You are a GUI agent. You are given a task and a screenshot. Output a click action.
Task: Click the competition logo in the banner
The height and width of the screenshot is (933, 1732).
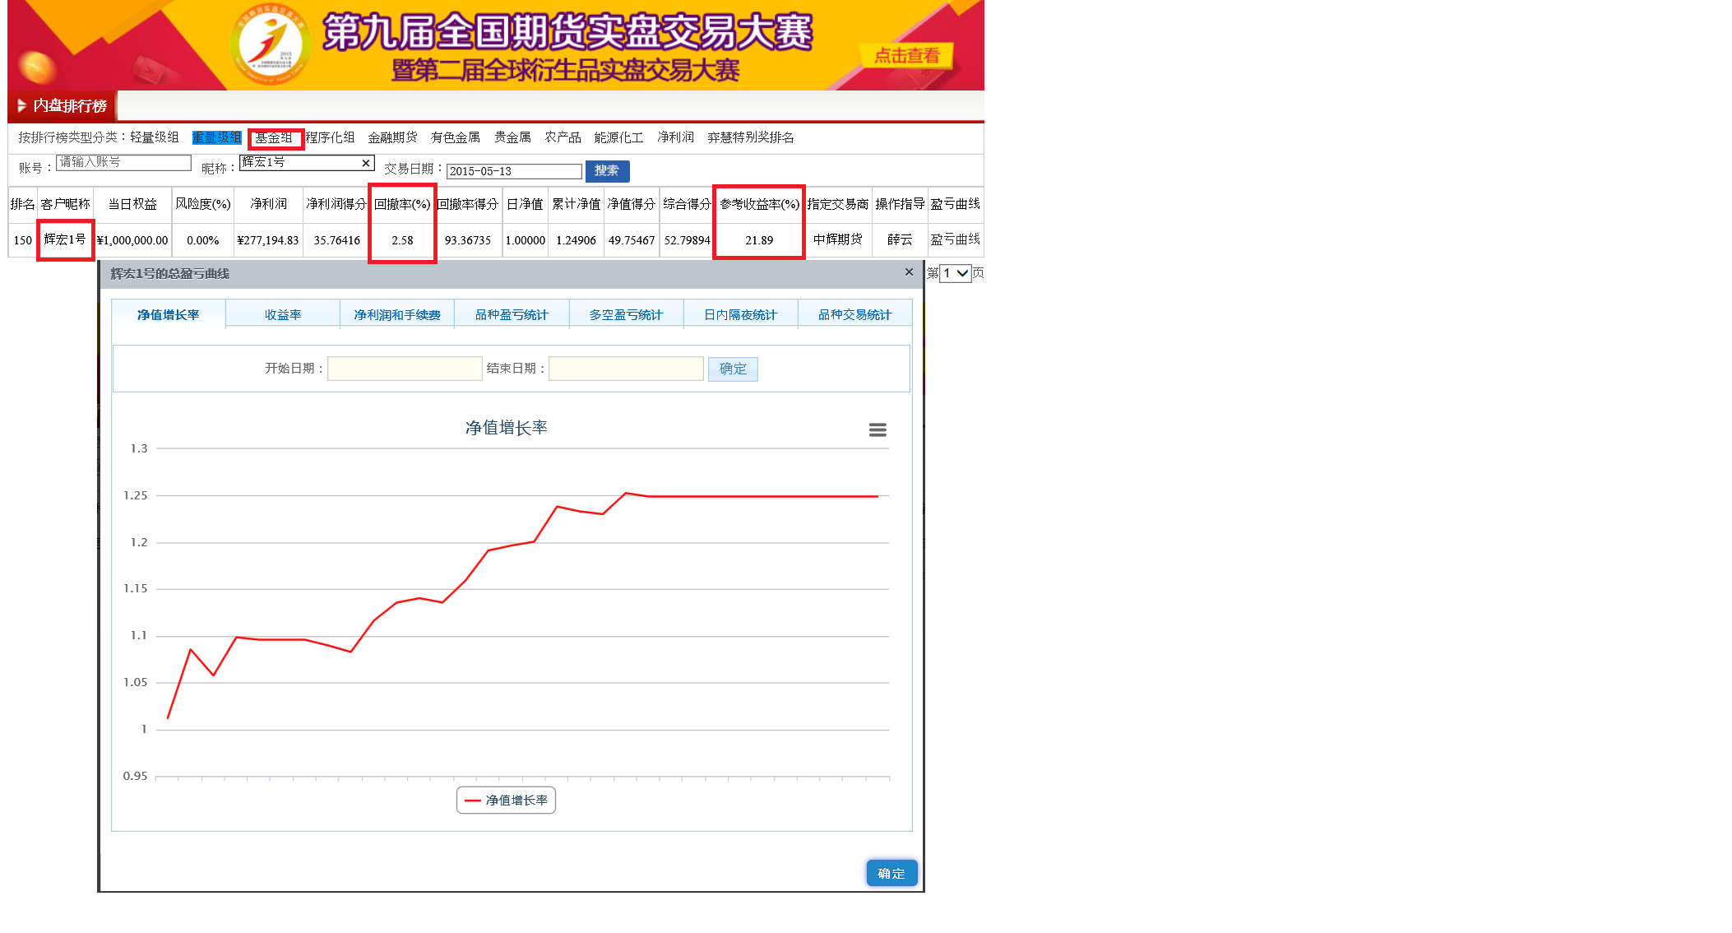click(x=271, y=45)
